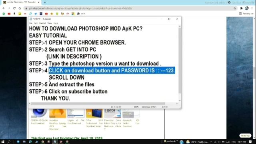256x144 pixels.
Task: Open the folder bookmark icon
Action: (x=62, y=14)
